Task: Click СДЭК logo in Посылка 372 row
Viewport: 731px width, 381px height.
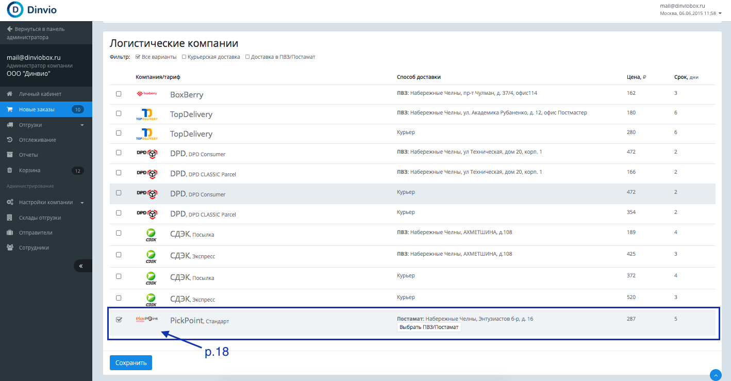Action: pos(151,277)
